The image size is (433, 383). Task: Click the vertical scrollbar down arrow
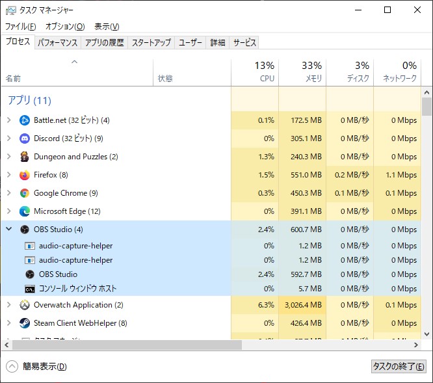coord(426,334)
